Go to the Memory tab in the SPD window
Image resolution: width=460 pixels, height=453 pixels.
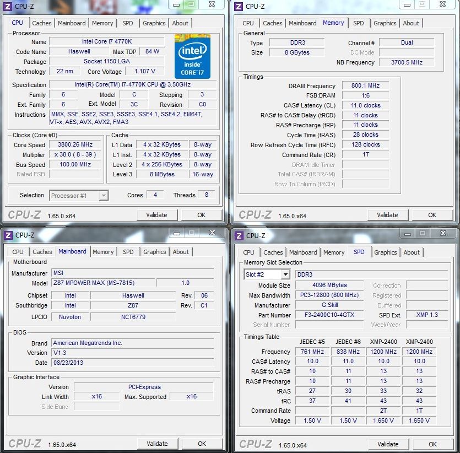pos(334,252)
